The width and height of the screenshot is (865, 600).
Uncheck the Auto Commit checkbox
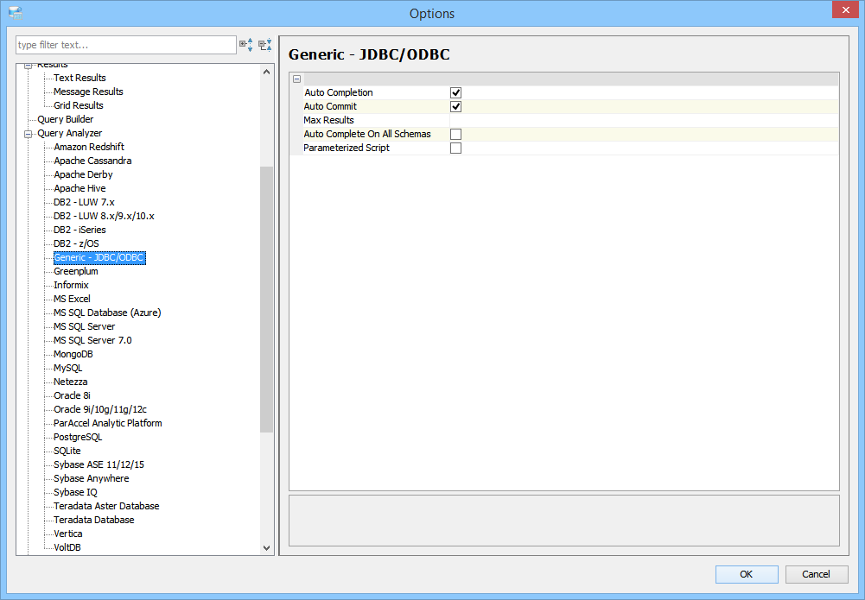(x=455, y=106)
